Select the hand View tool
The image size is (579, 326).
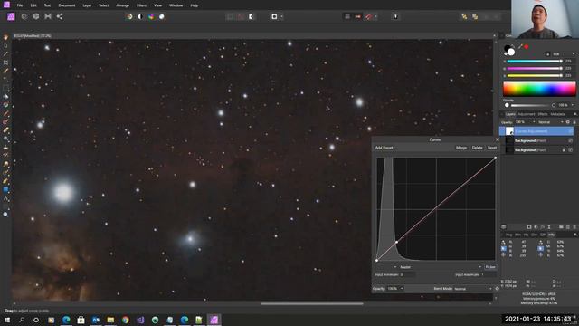click(x=5, y=37)
